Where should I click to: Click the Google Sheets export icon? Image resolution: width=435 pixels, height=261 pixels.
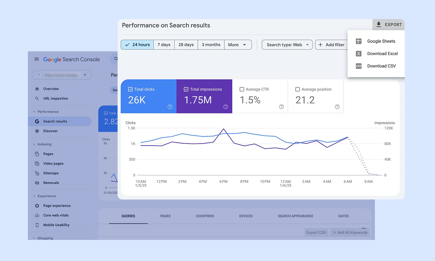point(359,41)
